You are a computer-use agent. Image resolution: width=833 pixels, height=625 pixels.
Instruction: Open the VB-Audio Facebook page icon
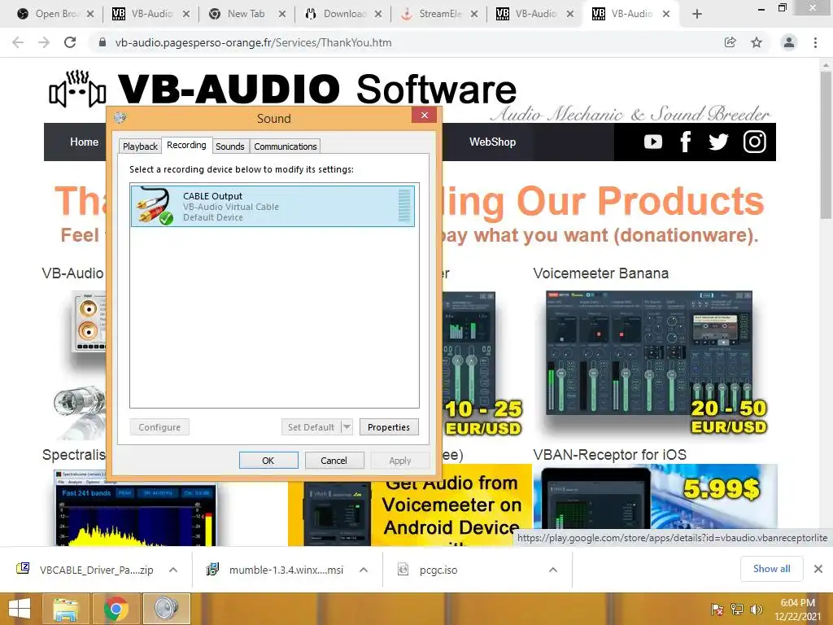685,142
